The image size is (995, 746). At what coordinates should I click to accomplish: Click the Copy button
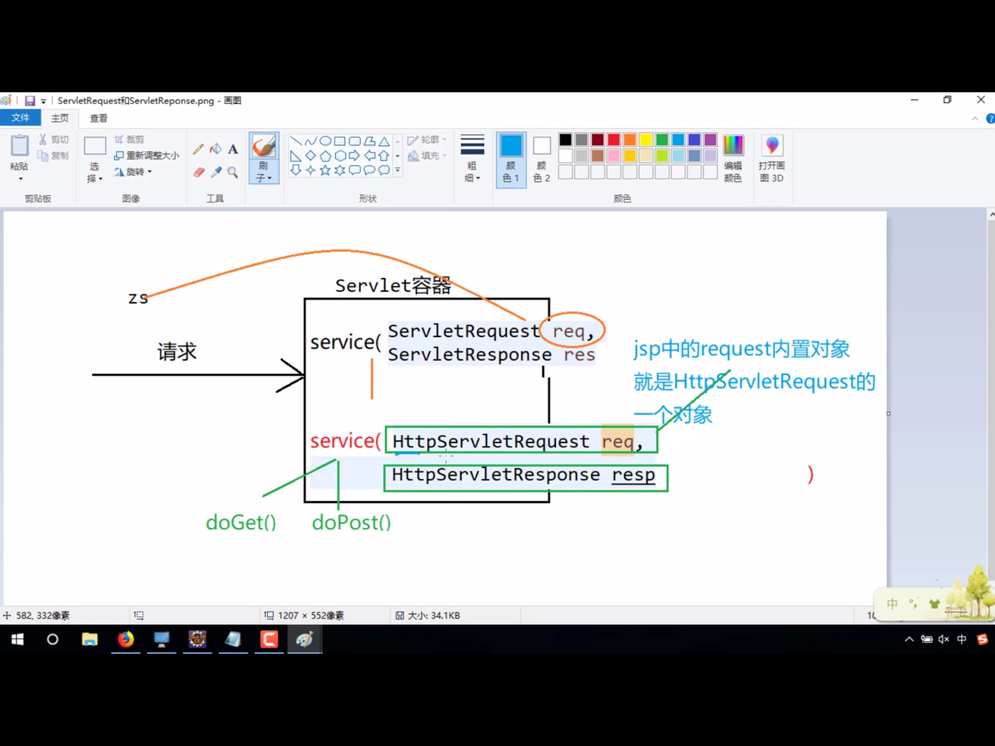[x=54, y=156]
